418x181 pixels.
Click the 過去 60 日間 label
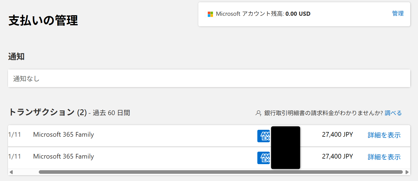pyautogui.click(x=111, y=113)
